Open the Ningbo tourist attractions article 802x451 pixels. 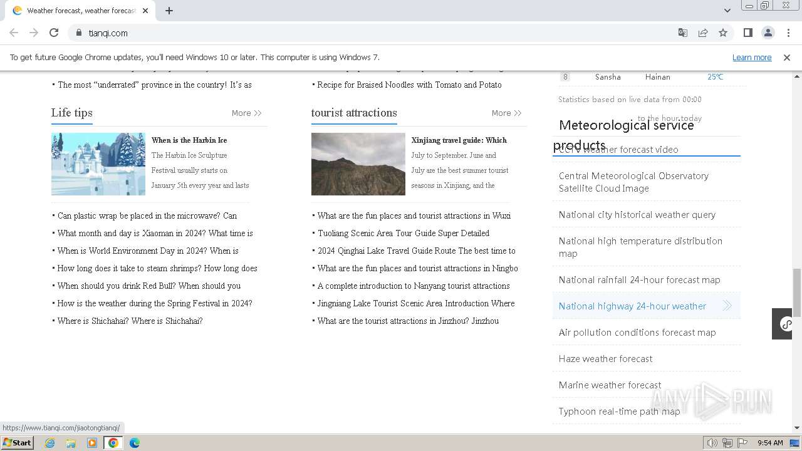click(x=418, y=268)
